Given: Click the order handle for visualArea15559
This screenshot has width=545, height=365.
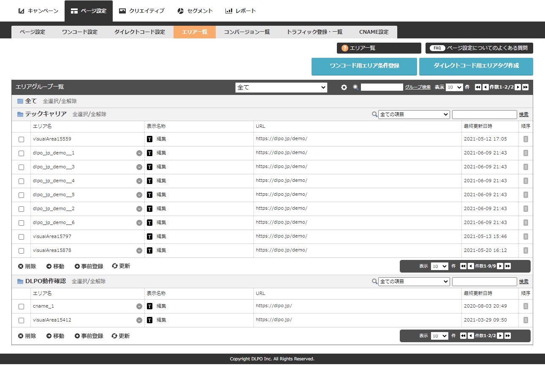Looking at the screenshot, I should click(526, 139).
